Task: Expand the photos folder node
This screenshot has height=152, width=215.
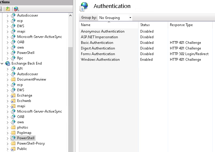Action: [x=7, y=128]
